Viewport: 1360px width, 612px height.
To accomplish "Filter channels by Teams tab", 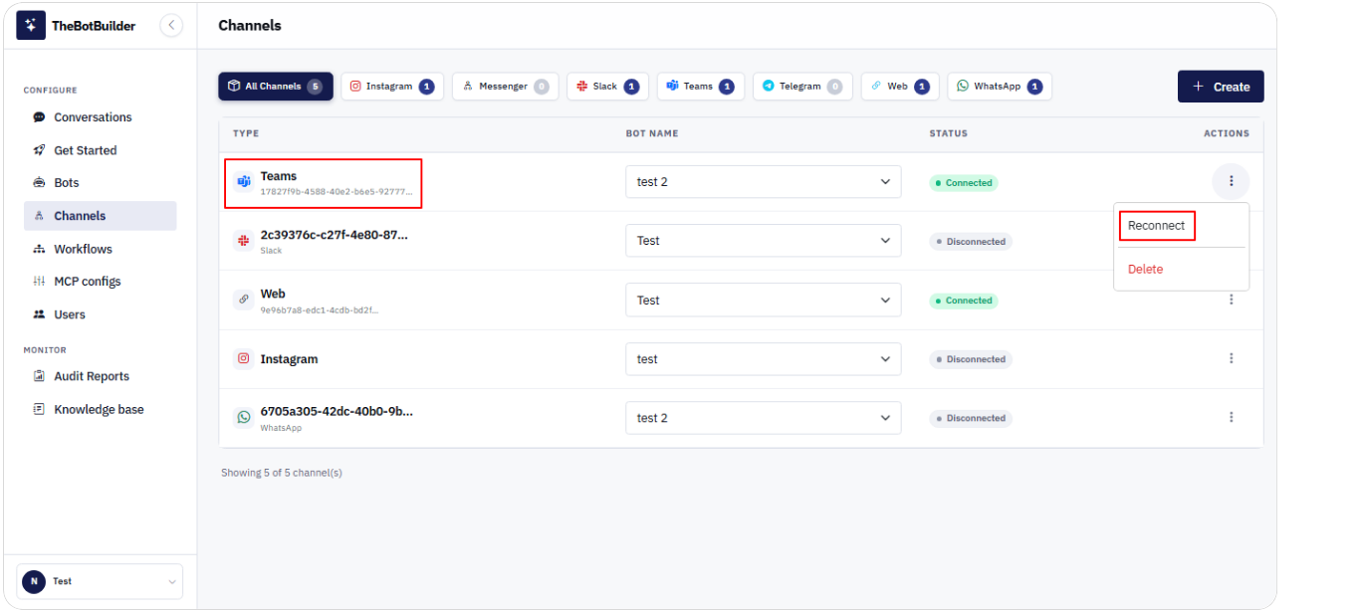I will (x=701, y=87).
